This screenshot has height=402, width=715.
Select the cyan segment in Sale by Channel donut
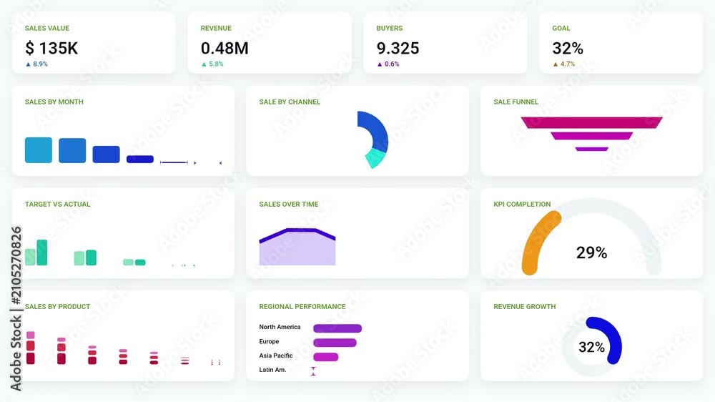point(376,158)
